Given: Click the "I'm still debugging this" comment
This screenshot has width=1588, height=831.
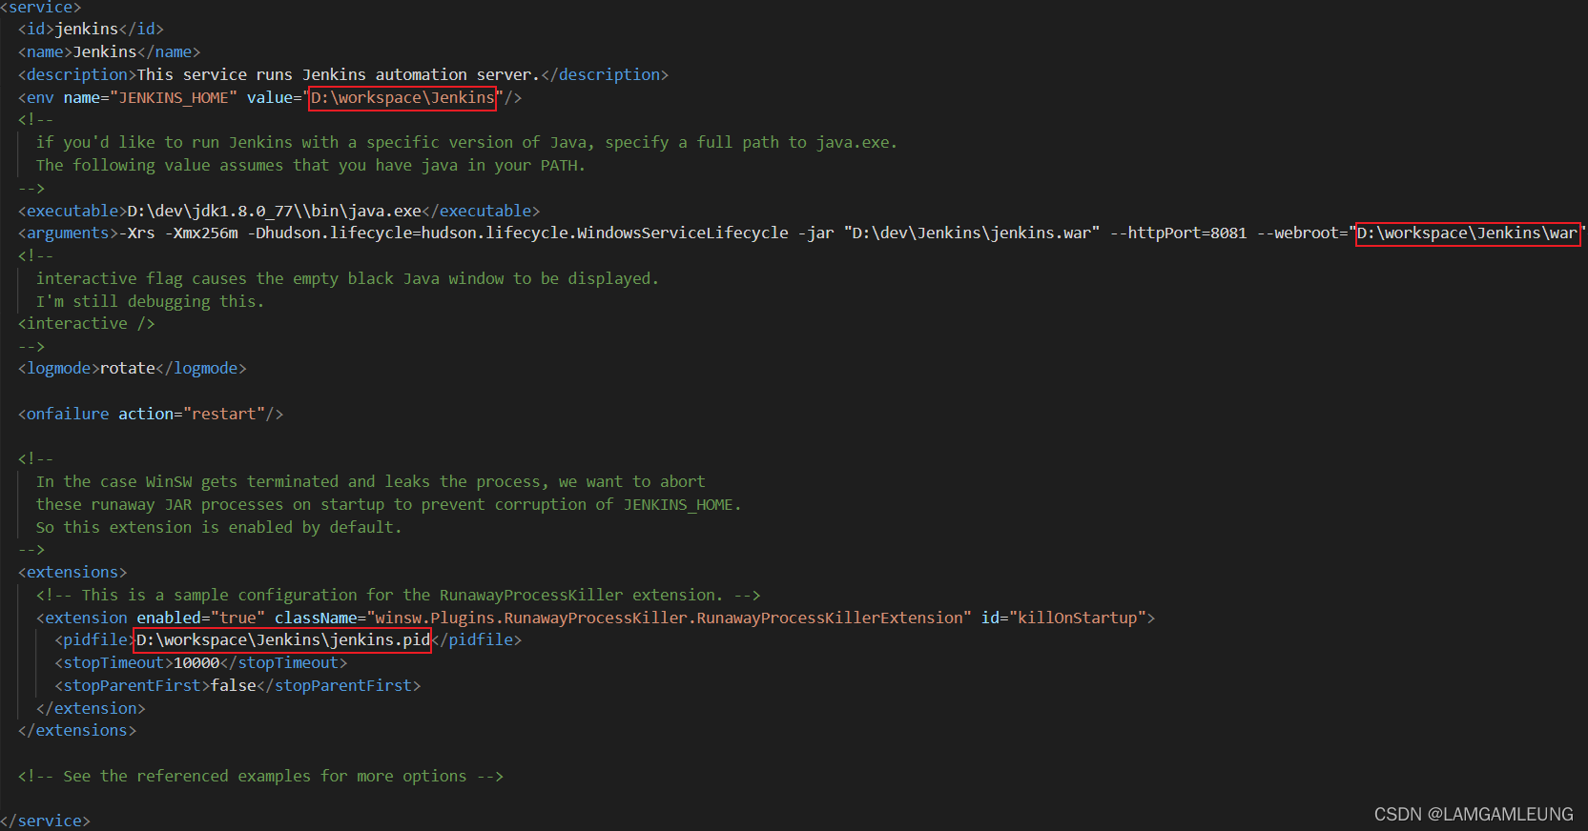Looking at the screenshot, I should coord(151,302).
